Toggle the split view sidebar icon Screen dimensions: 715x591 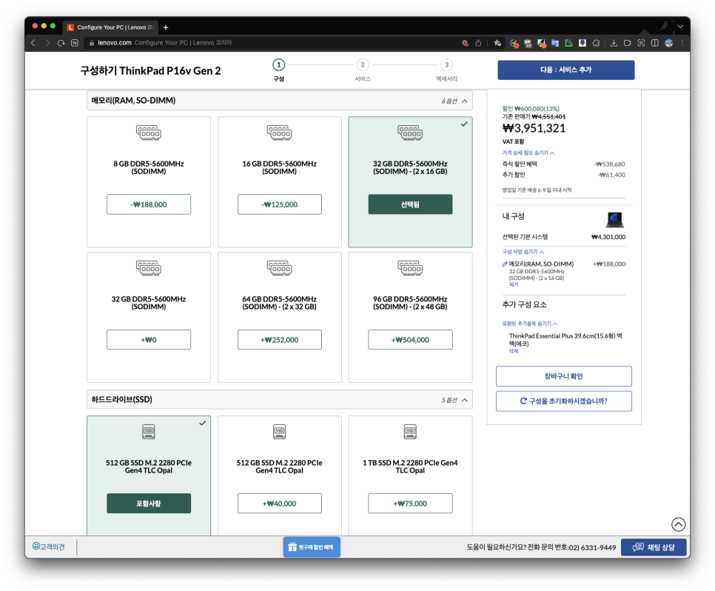click(x=655, y=43)
